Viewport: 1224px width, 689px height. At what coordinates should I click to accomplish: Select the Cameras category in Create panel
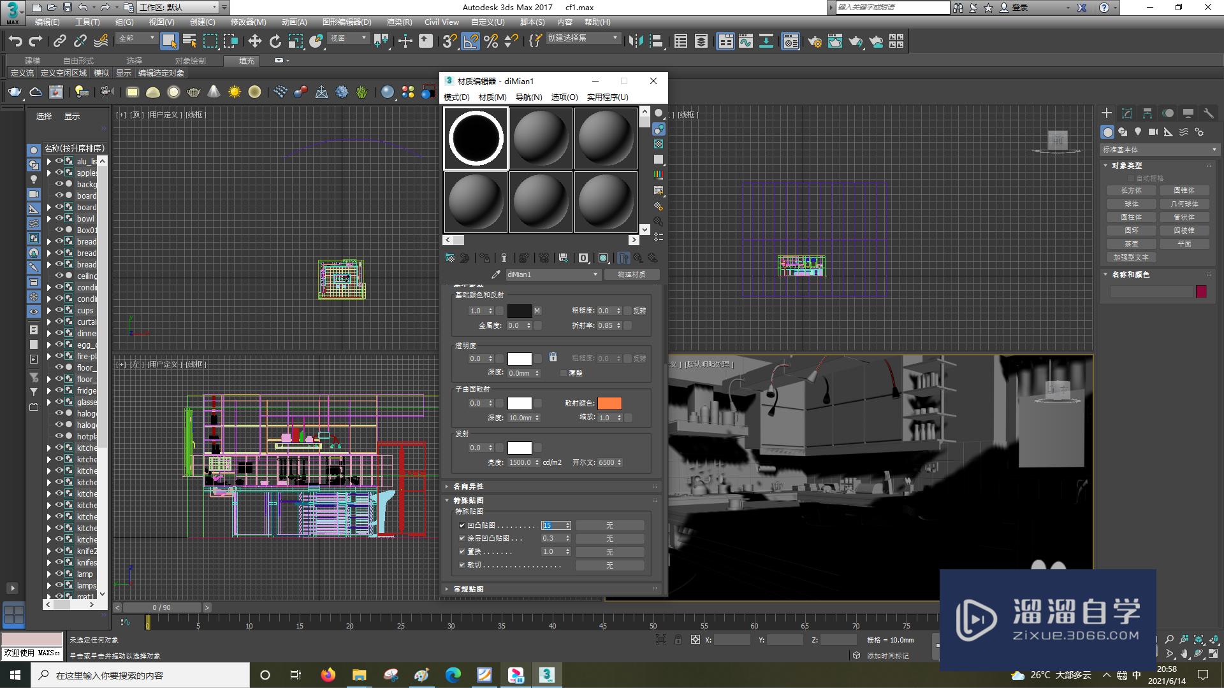(1153, 132)
